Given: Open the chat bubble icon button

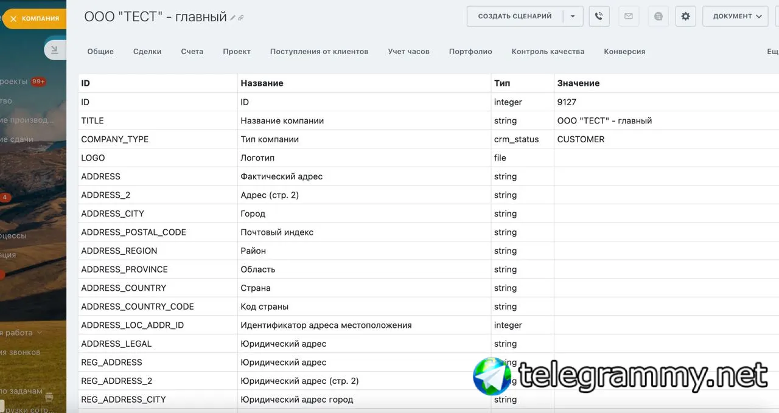Looking at the screenshot, I should (x=658, y=16).
